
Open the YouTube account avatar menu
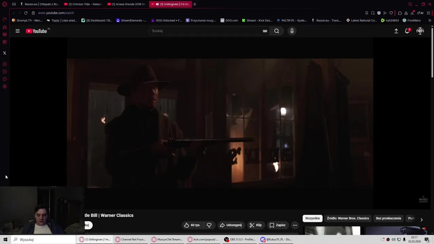[420, 31]
